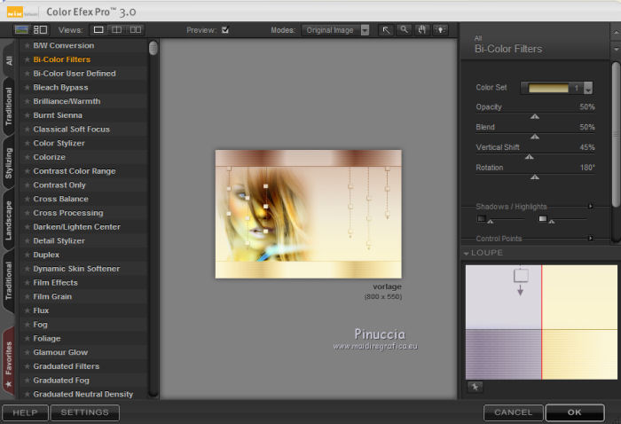Open the Landscape category tab
This screenshot has width=621, height=424.
tap(9, 221)
